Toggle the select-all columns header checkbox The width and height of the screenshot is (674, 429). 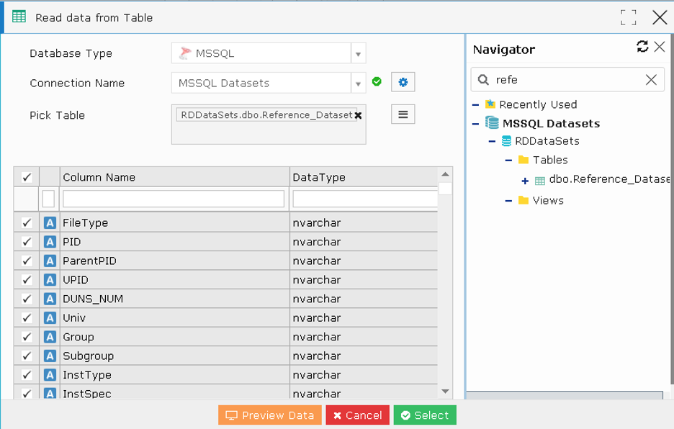(x=27, y=177)
